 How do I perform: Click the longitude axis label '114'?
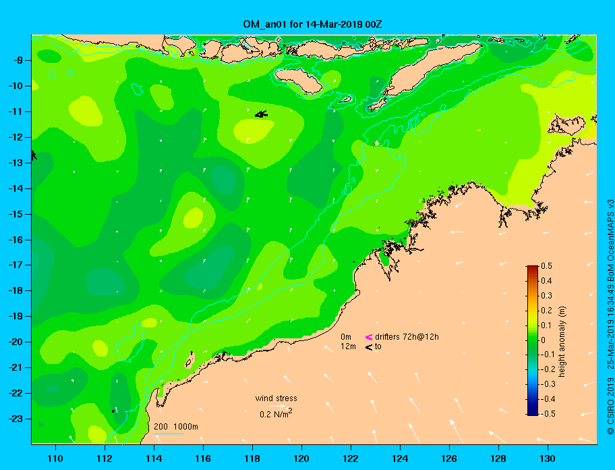coord(154,459)
